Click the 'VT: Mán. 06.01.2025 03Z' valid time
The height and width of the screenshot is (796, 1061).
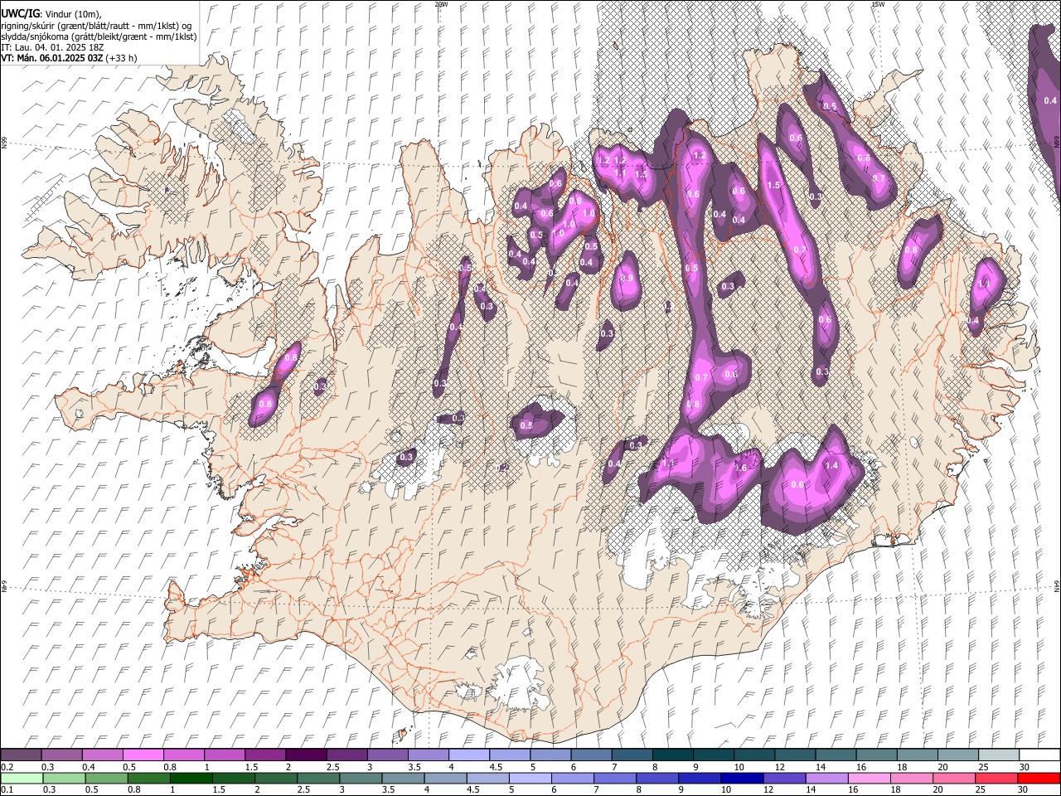click(x=52, y=59)
